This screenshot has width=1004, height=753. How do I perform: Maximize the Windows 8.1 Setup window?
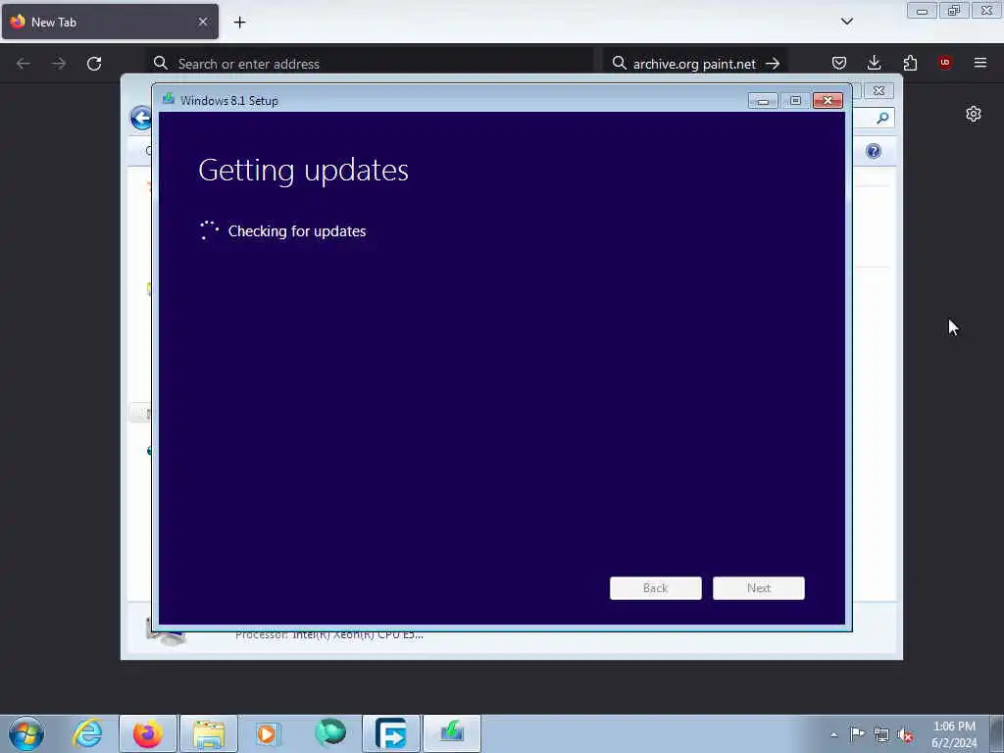coord(795,101)
